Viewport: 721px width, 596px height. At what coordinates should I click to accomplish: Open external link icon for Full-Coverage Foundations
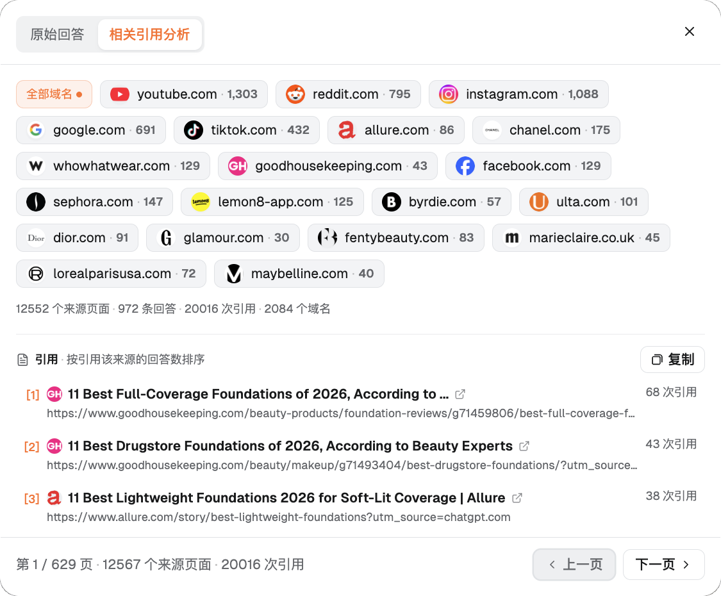tap(460, 394)
